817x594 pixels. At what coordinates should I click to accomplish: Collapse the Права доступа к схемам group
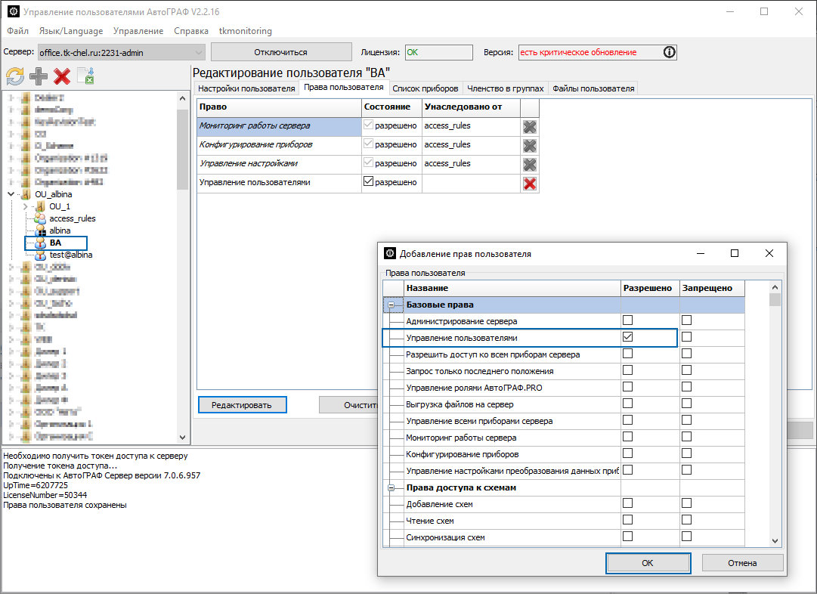coord(391,488)
